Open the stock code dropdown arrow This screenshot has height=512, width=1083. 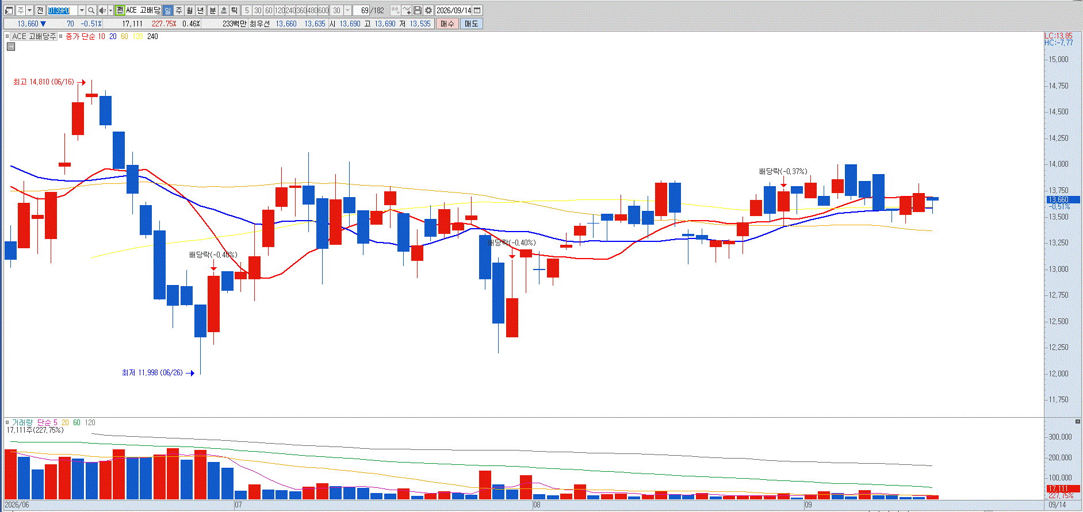82,10
